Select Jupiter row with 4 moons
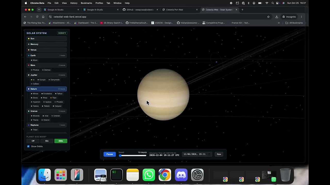The image size is (330, 185). 47,75
